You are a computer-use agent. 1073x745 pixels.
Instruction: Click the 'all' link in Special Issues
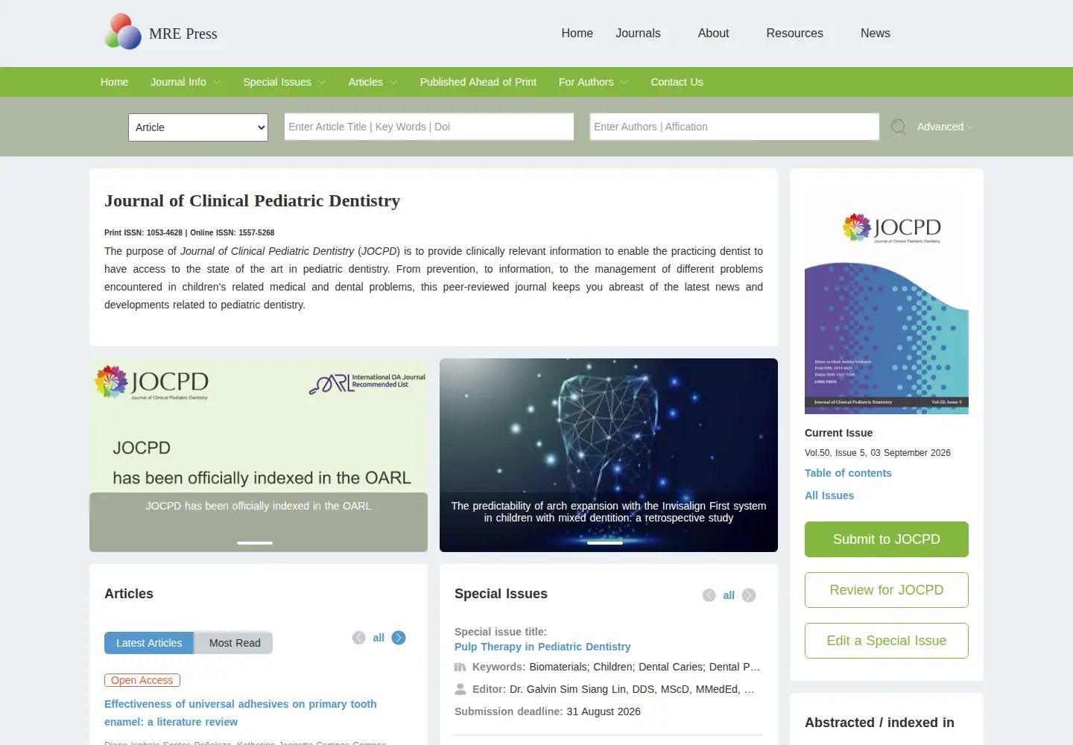pyautogui.click(x=729, y=595)
